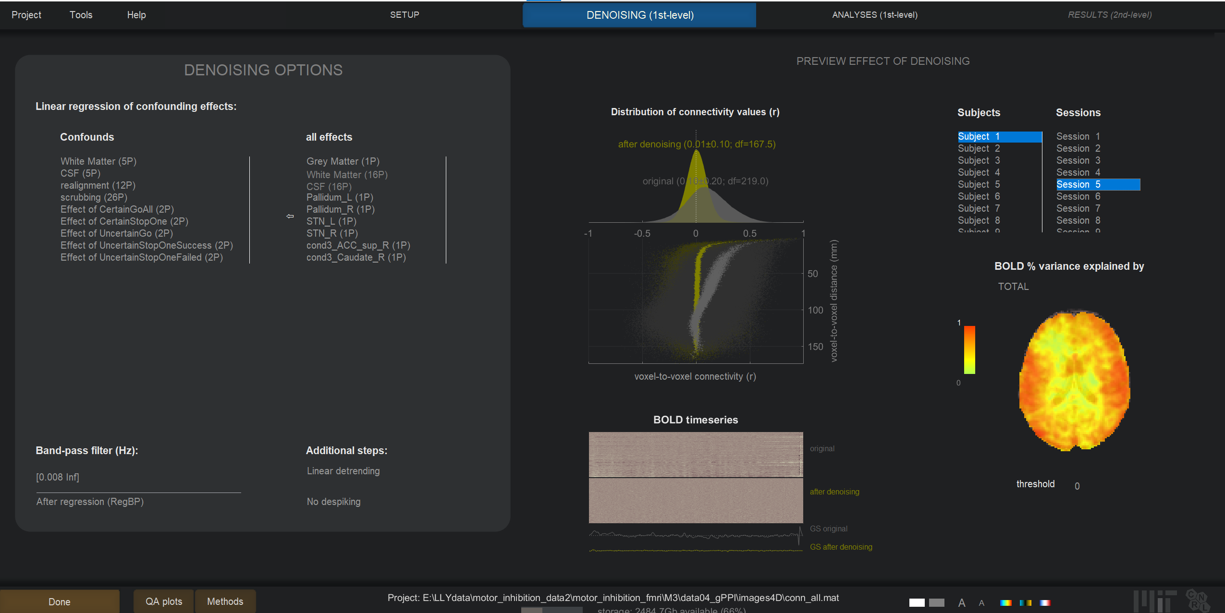Choose the jet rainbow colormap icon
The height and width of the screenshot is (613, 1225).
tap(1005, 603)
